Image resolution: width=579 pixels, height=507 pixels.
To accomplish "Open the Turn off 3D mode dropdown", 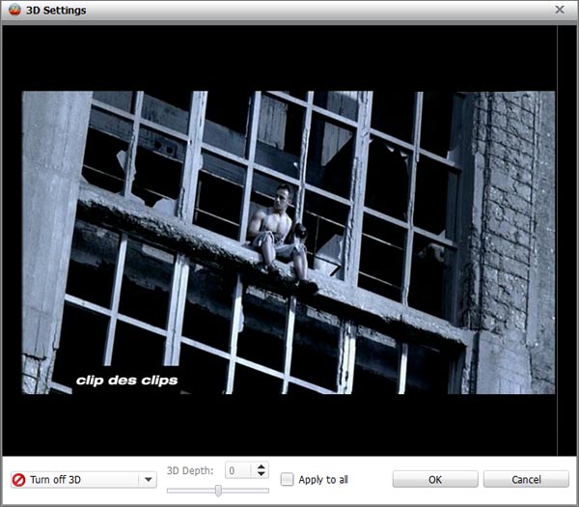I will [x=84, y=480].
